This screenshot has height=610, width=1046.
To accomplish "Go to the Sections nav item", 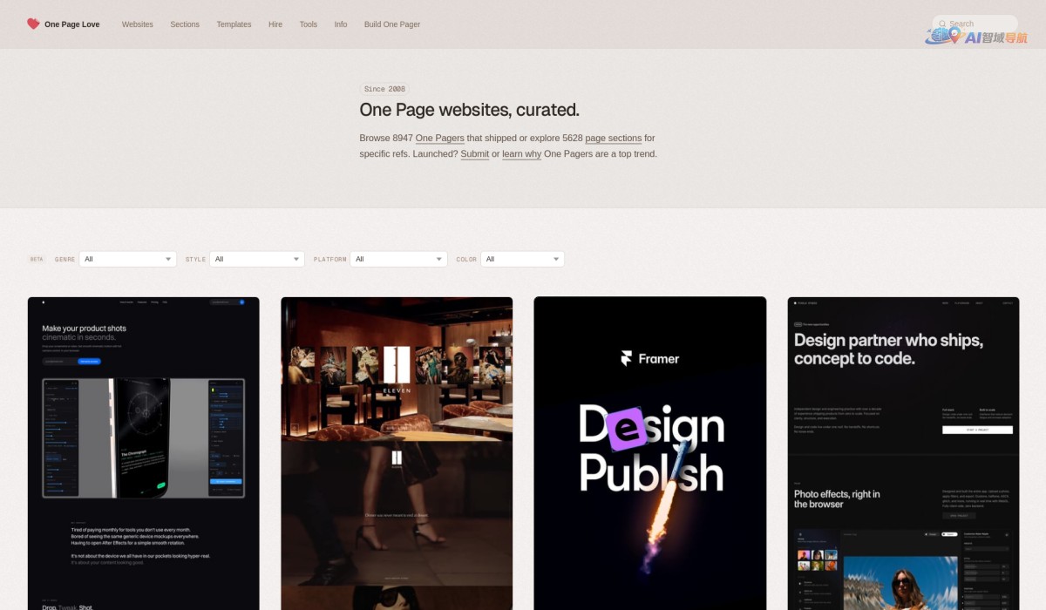I will tap(185, 24).
